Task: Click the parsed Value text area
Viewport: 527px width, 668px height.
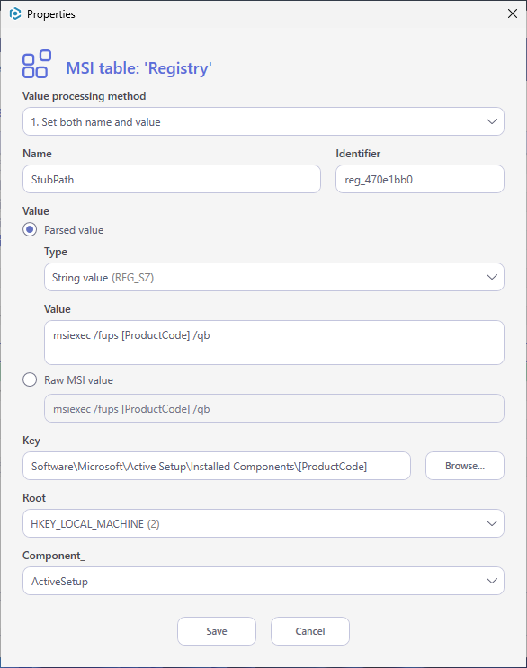Action: pyautogui.click(x=274, y=343)
